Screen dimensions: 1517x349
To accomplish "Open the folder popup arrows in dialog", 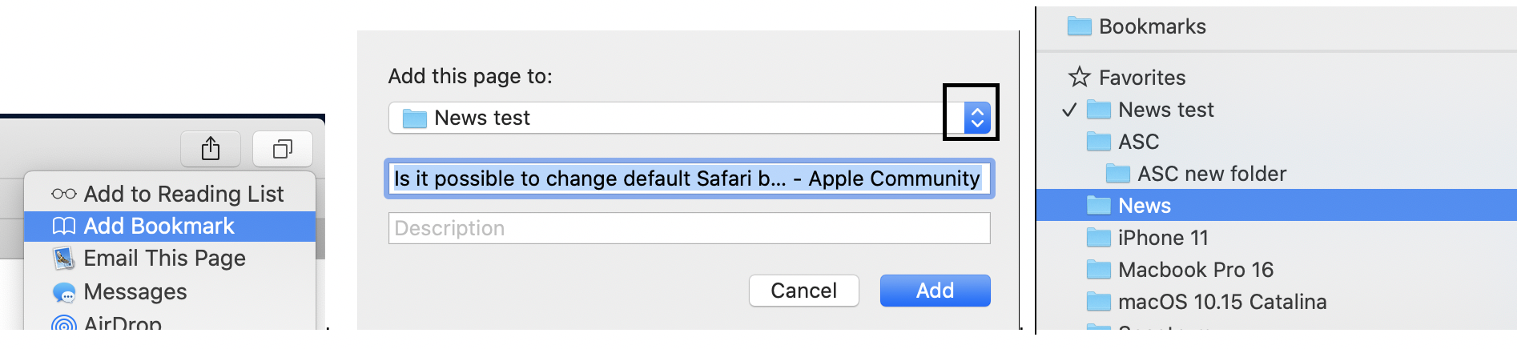I will 977,118.
